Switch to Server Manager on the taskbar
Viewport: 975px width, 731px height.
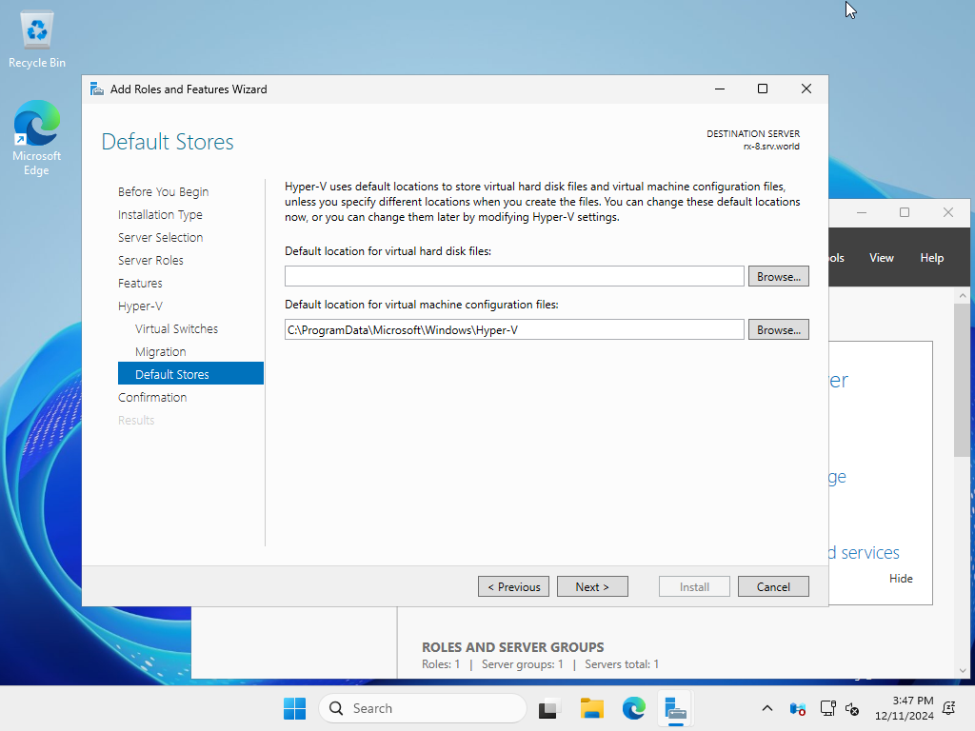pos(676,708)
